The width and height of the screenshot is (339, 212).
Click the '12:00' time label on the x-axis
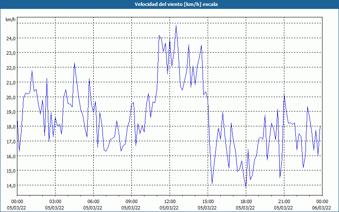[x=170, y=202]
